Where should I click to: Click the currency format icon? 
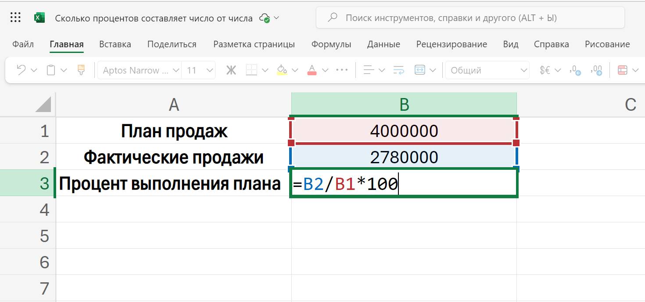tap(545, 70)
